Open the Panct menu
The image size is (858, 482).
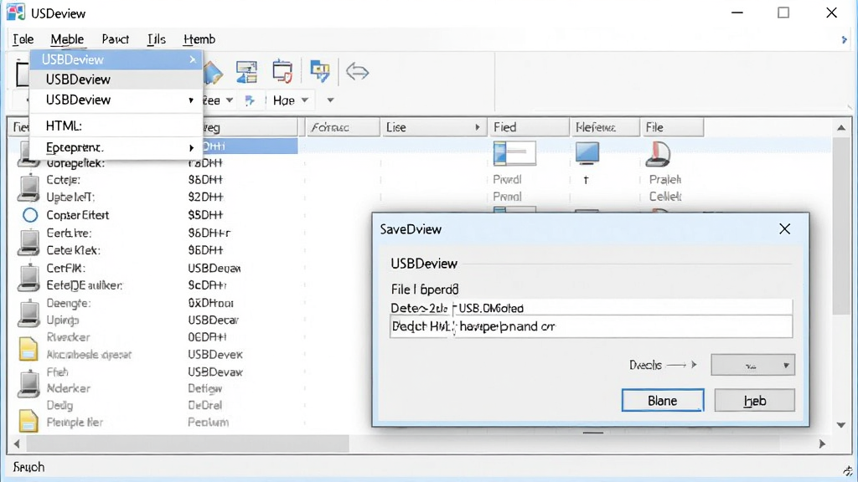pos(116,39)
